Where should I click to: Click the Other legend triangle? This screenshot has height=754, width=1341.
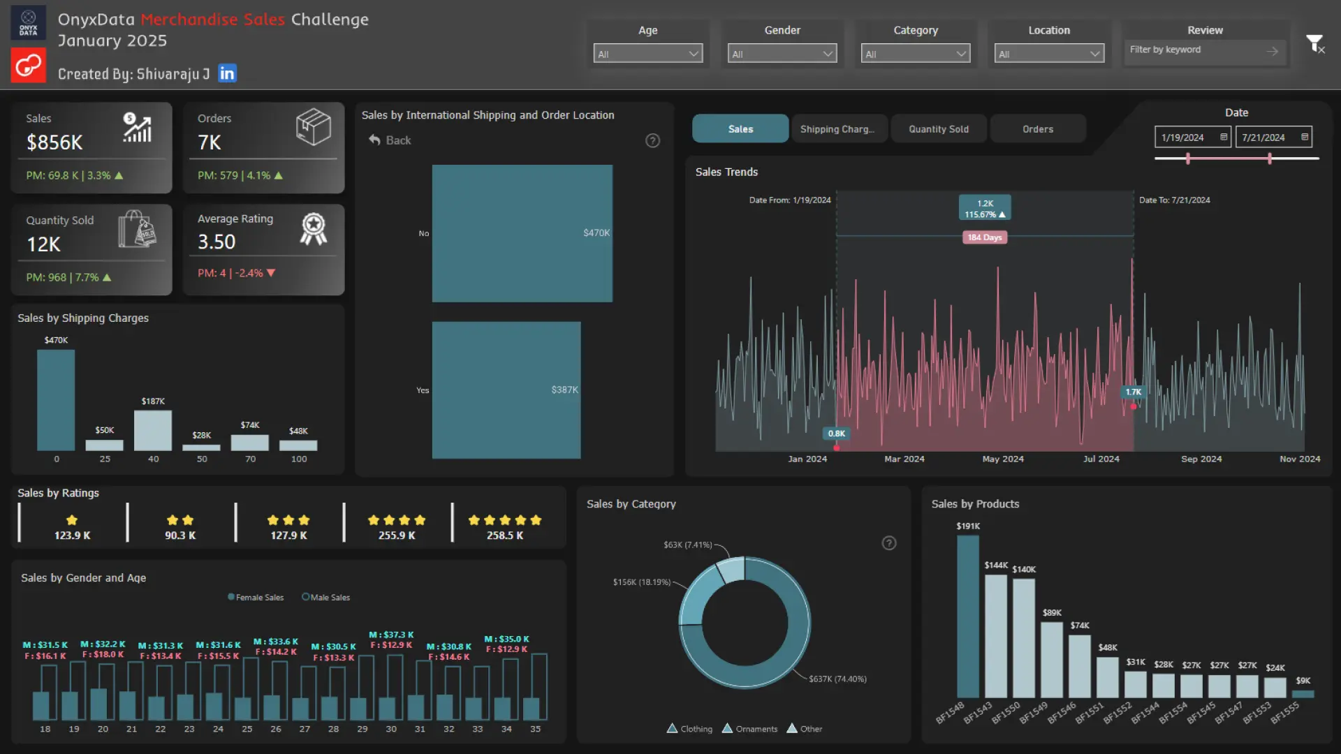tap(792, 728)
